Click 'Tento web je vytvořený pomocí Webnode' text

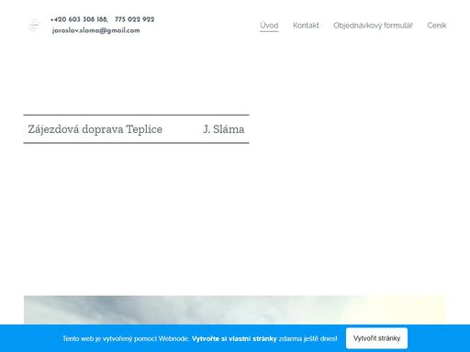[x=126, y=338]
